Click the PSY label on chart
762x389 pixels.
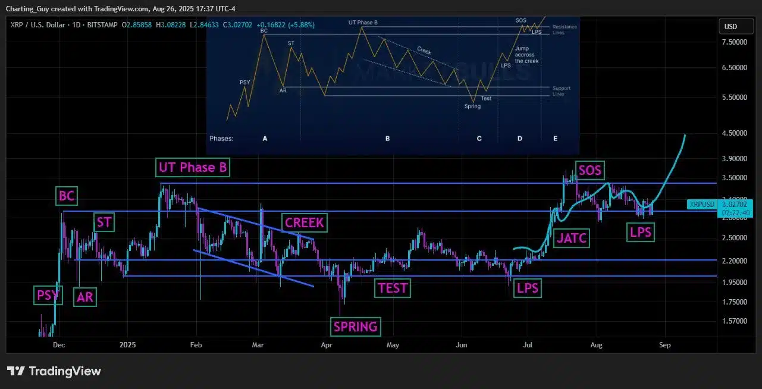(48, 294)
